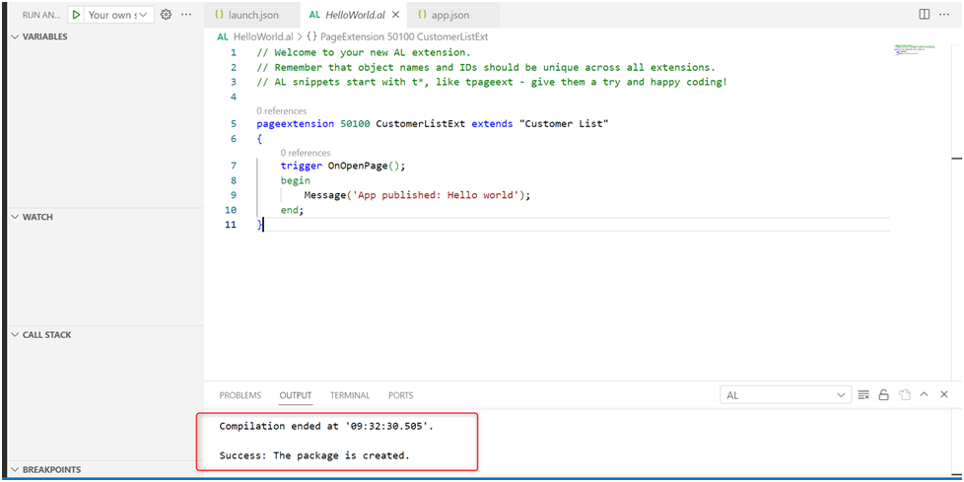Close the HelloWorld.al tab

(x=394, y=15)
